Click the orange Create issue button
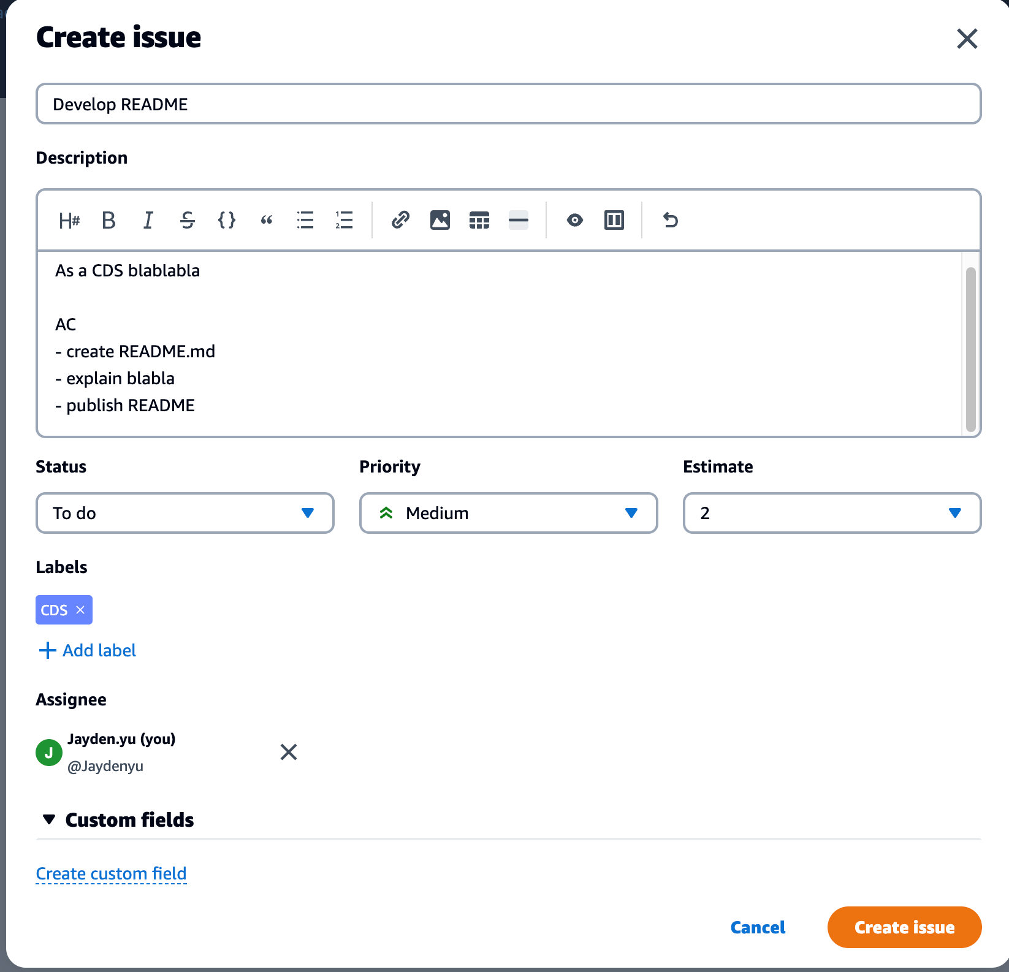 click(x=905, y=927)
